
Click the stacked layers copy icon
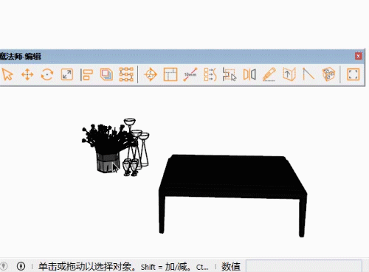pyautogui.click(x=106, y=74)
